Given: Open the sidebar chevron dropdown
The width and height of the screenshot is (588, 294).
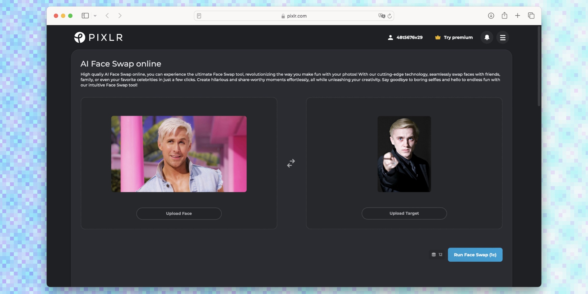Looking at the screenshot, I should click(x=95, y=16).
